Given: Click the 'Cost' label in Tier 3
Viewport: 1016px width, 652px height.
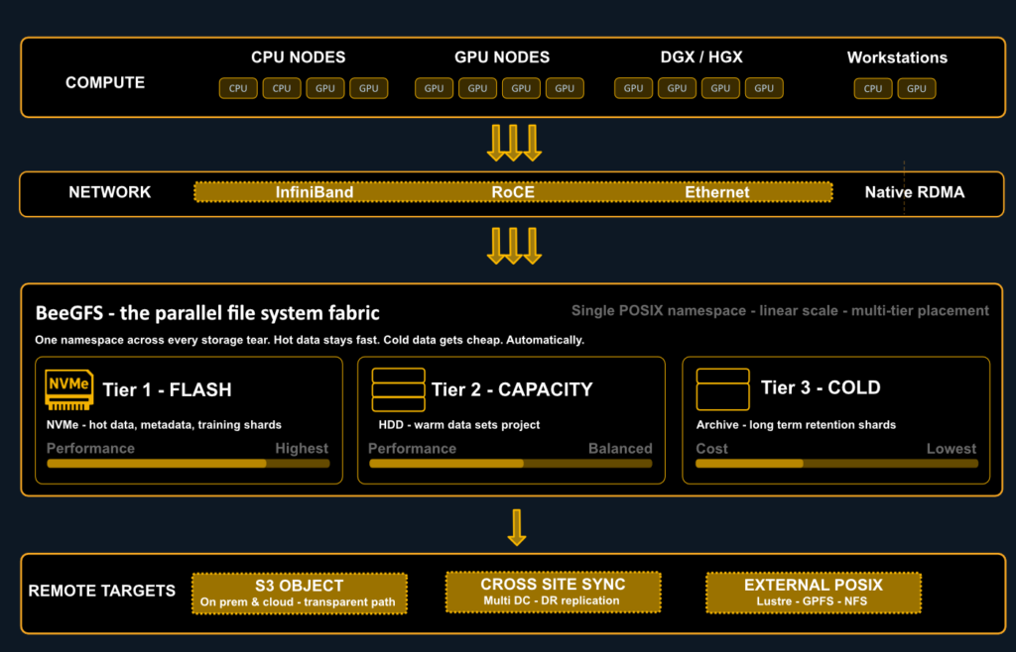Looking at the screenshot, I should (711, 448).
